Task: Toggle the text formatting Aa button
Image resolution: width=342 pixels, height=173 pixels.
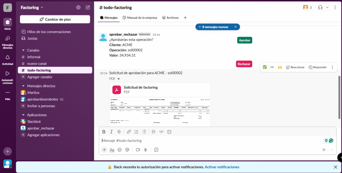Action: [x=112, y=150]
